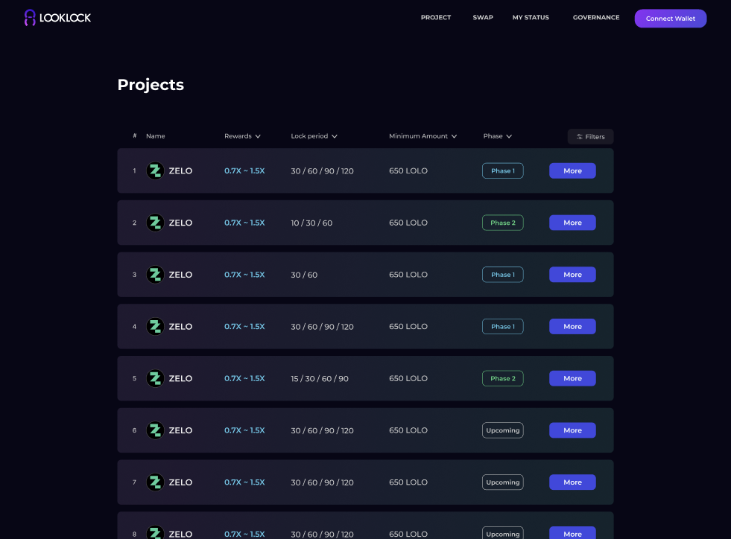The height and width of the screenshot is (539, 731).
Task: Open the SWAP nav item
Action: 483,17
